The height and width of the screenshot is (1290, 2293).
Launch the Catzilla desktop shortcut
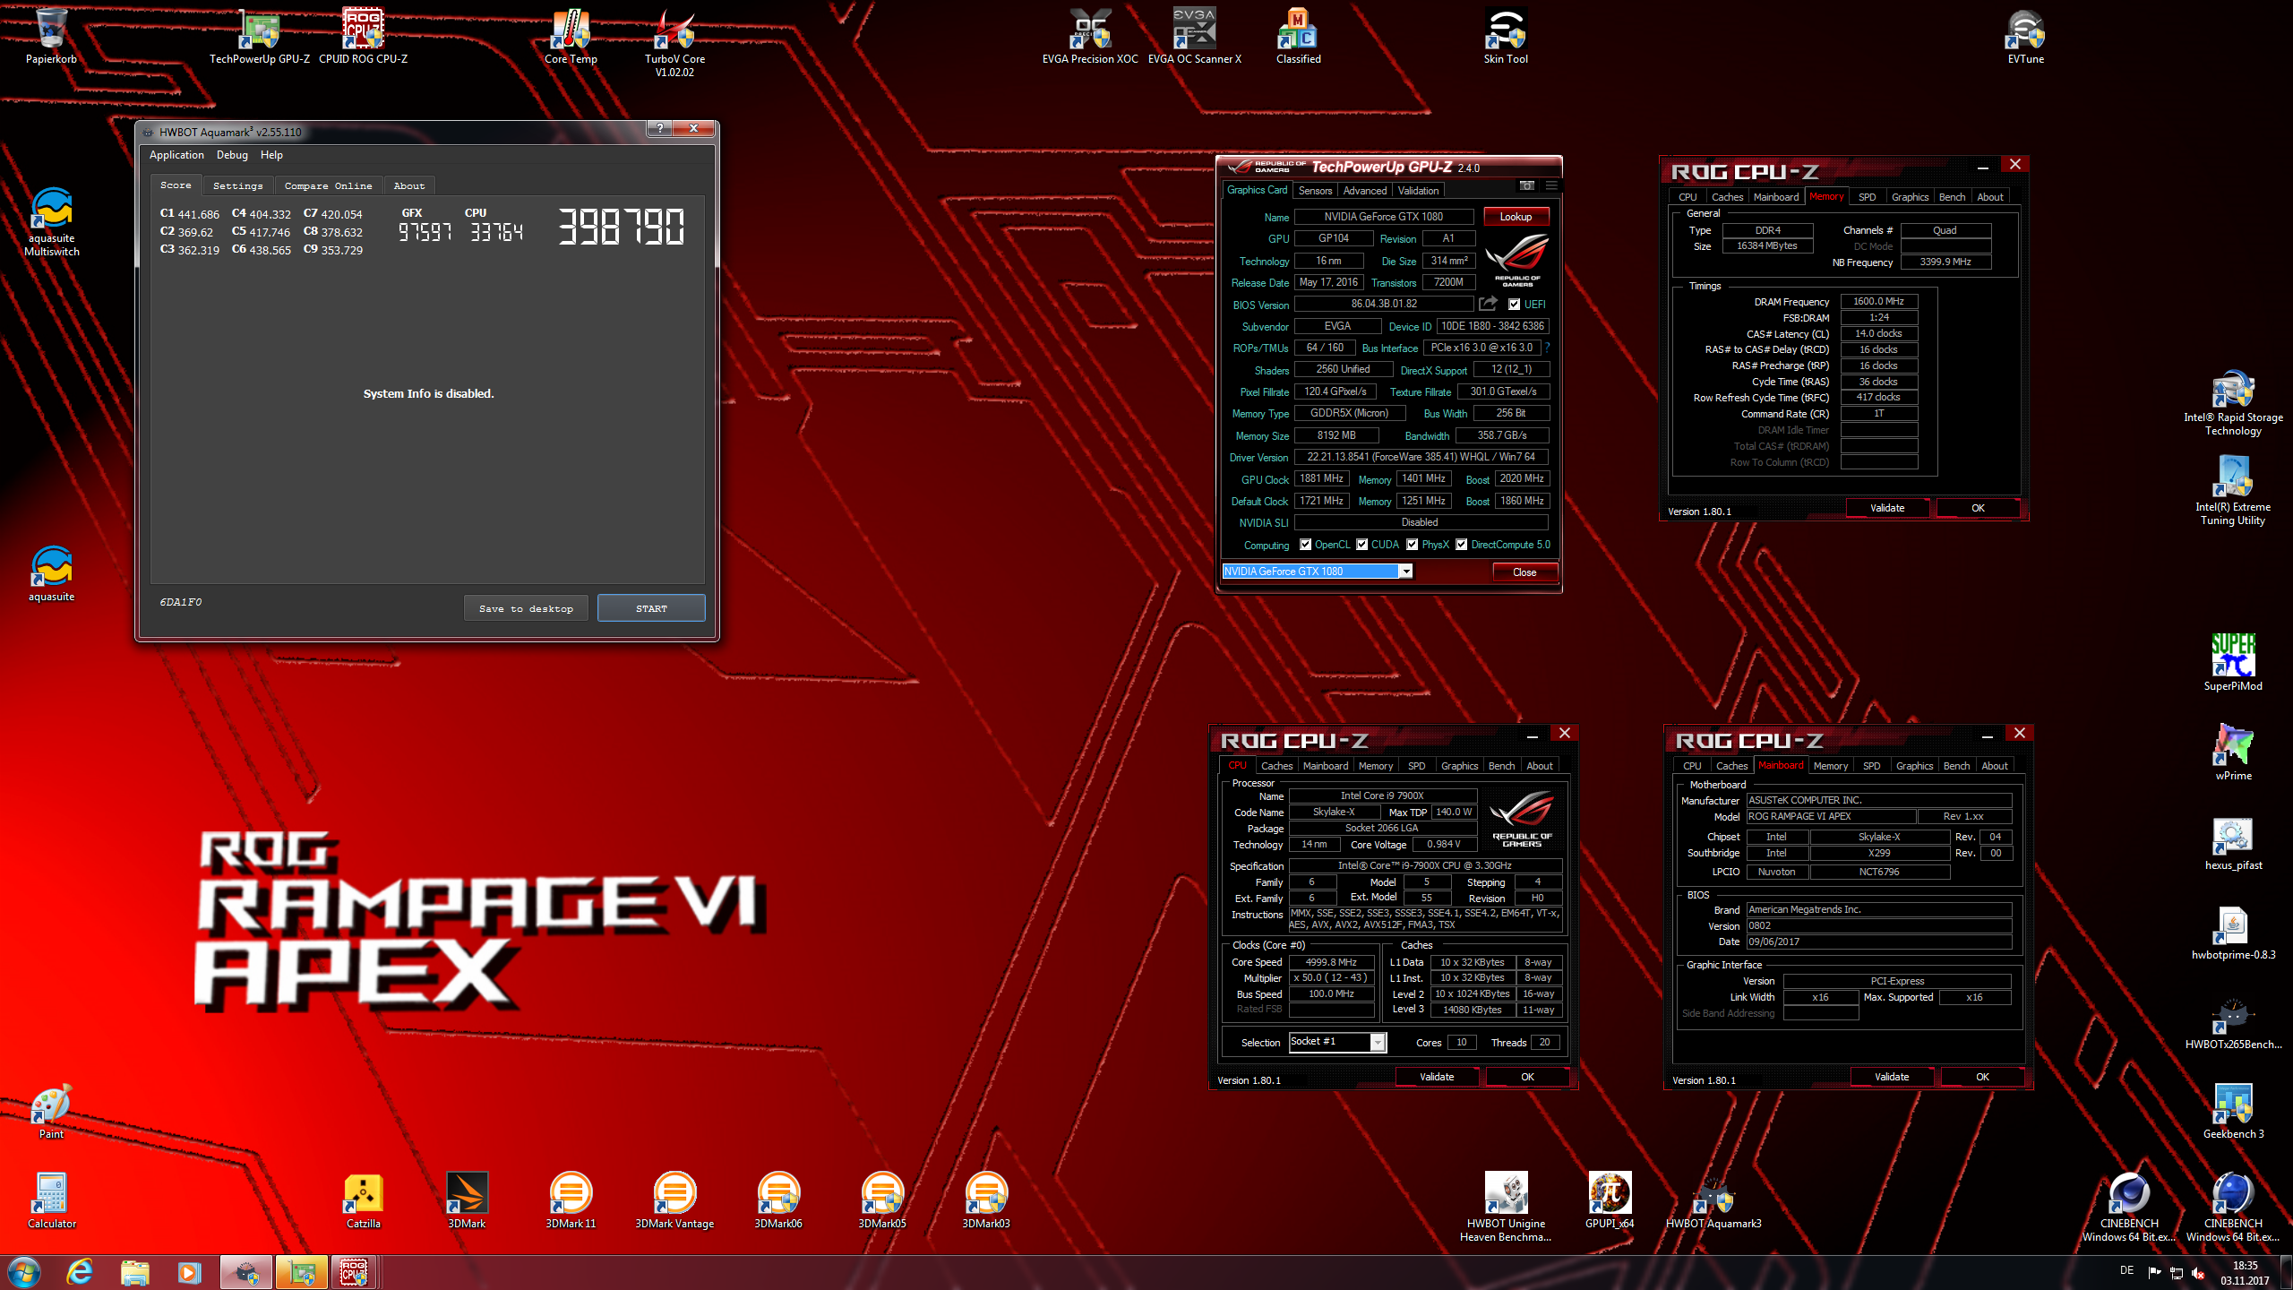363,1200
